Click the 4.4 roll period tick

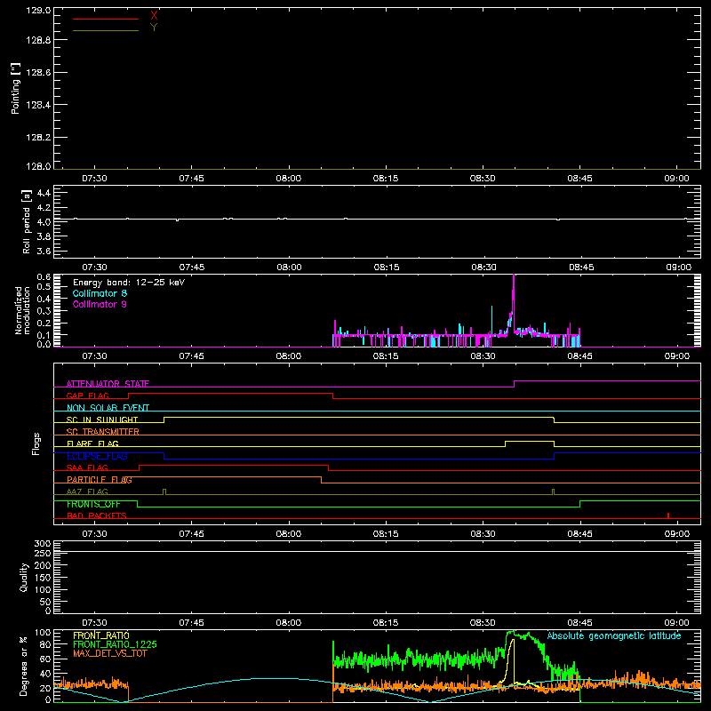tap(44, 193)
